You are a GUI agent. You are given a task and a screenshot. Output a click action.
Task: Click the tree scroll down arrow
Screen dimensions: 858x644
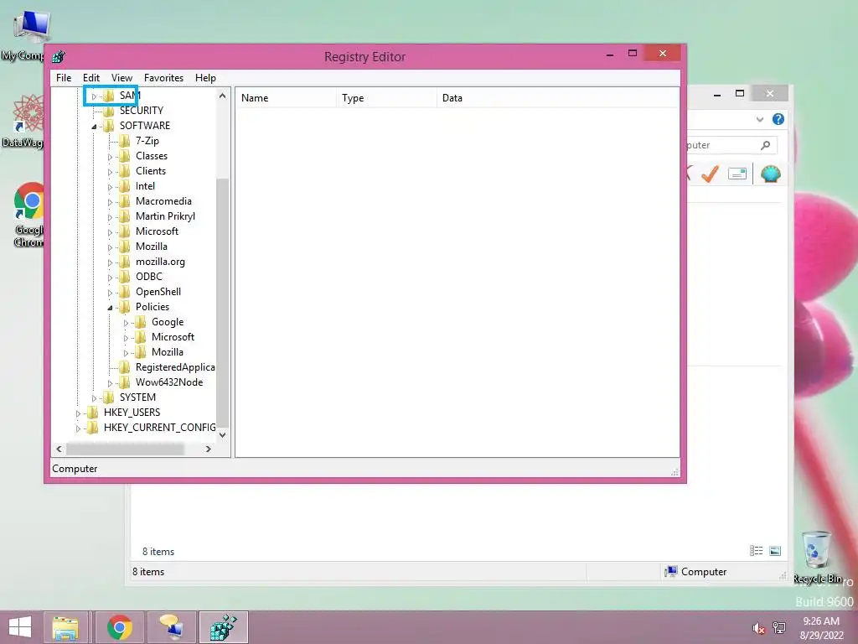tap(222, 435)
